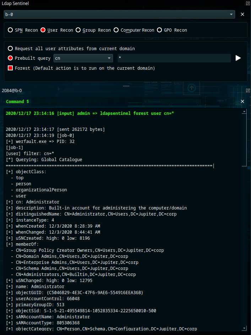Choose Computer Recon mode
251x335 pixels.
pos(116,30)
